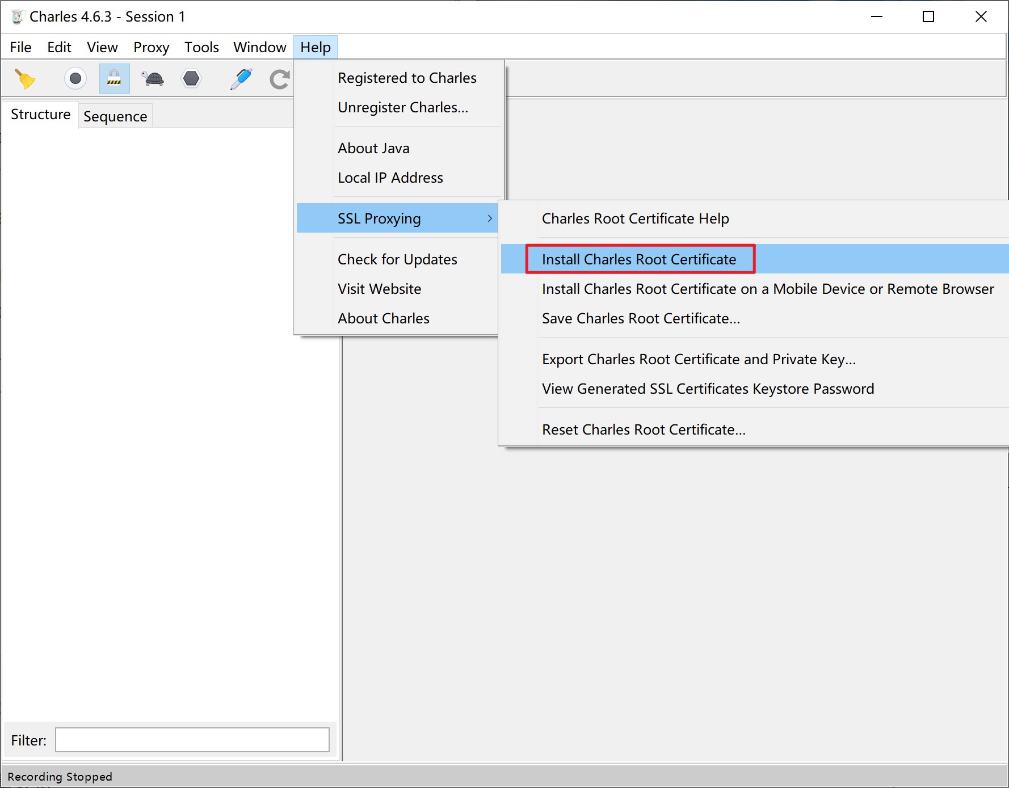The width and height of the screenshot is (1009, 788).
Task: Focus the Filter input field
Action: 192,740
